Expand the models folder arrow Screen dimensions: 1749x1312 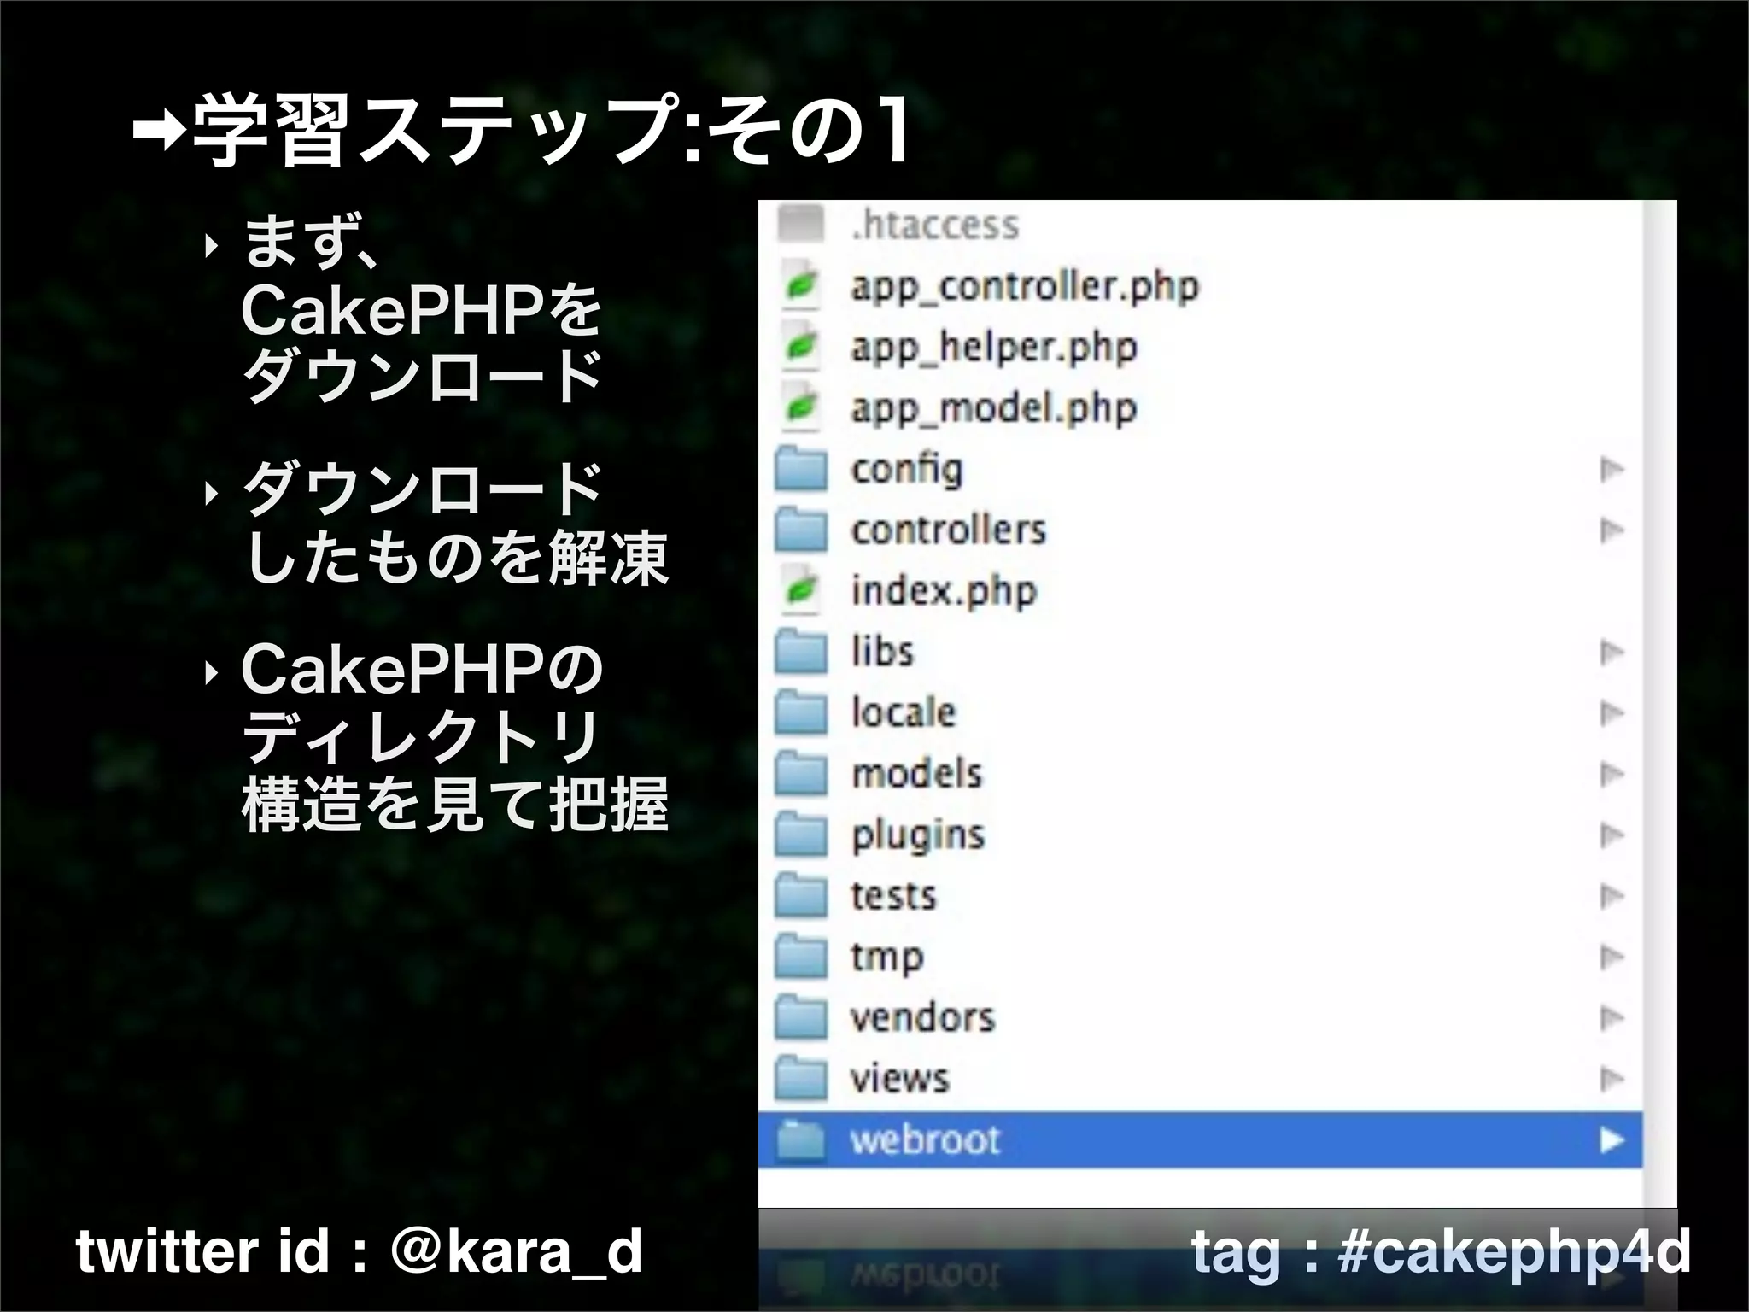1612,773
